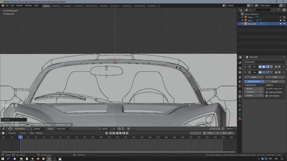Collapse the Subdivision modifier panel
Viewport: 287px width, 161px height.
click(x=245, y=72)
